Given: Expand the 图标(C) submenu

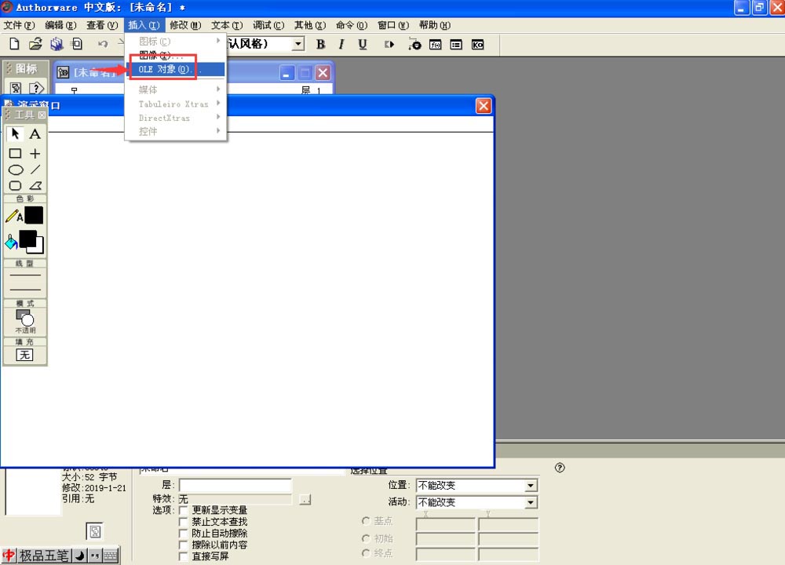Looking at the screenshot, I should coord(175,41).
